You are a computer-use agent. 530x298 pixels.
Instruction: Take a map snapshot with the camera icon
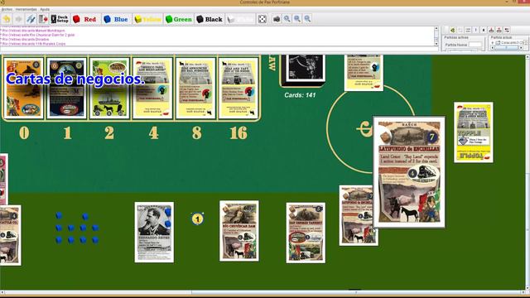277,19
